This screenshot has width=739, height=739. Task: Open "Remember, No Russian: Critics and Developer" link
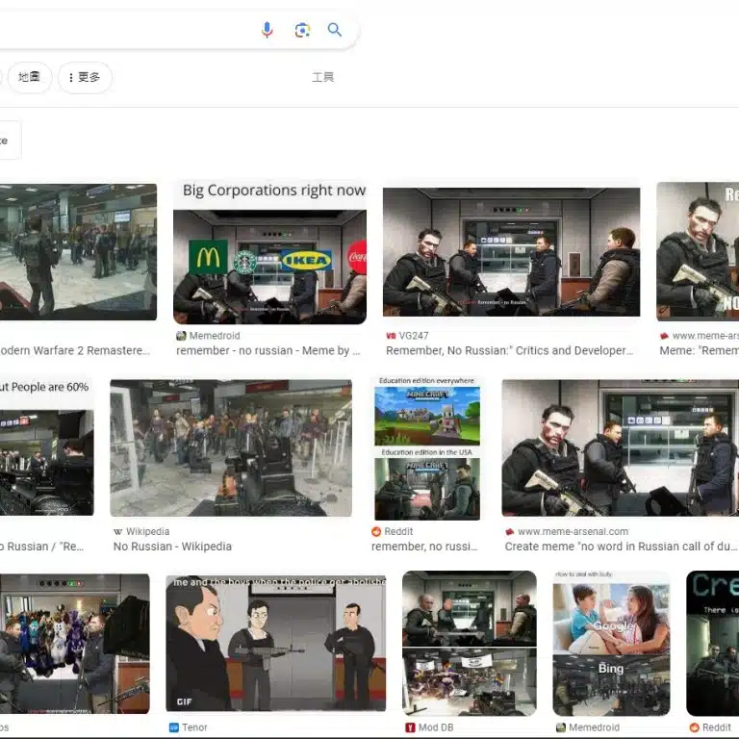point(509,351)
